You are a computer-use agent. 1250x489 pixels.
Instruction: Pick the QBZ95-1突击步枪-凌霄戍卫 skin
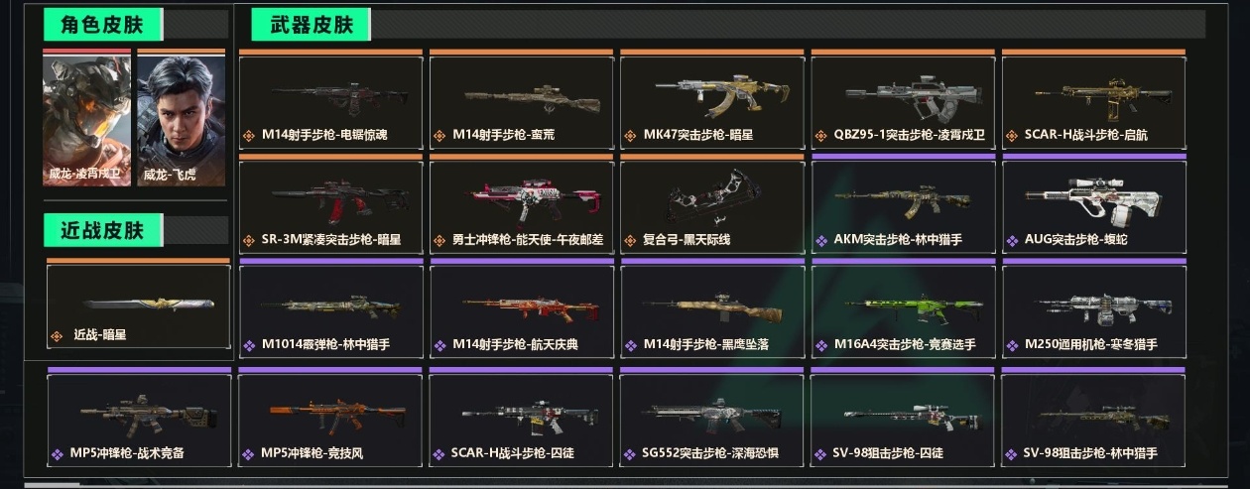(903, 101)
